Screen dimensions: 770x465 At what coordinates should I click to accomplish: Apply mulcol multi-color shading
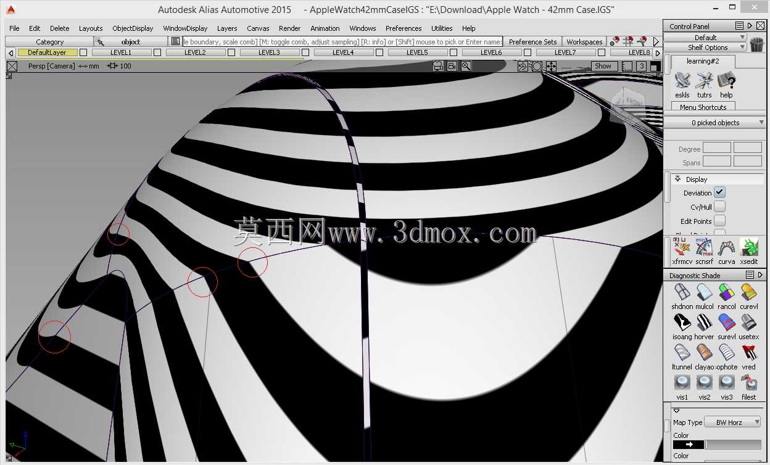point(704,292)
